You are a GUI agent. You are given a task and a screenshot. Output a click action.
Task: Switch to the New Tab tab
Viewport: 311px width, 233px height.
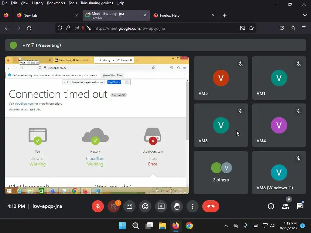[47, 15]
